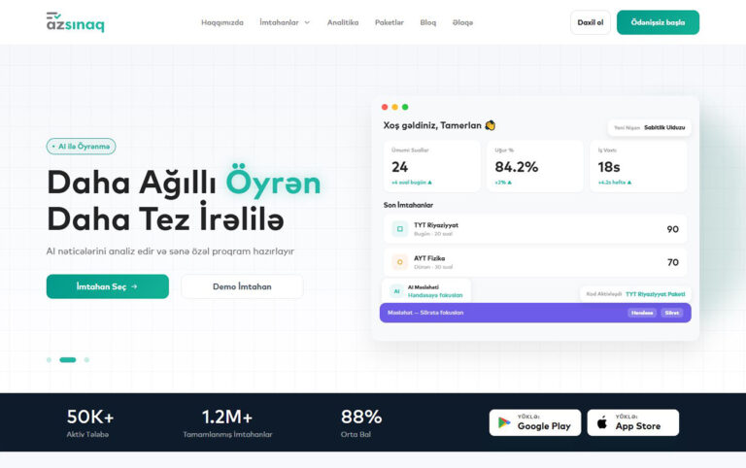Expand the İmtahanlar dropdown menu
Viewport: 746px width, 468px height.
(285, 22)
